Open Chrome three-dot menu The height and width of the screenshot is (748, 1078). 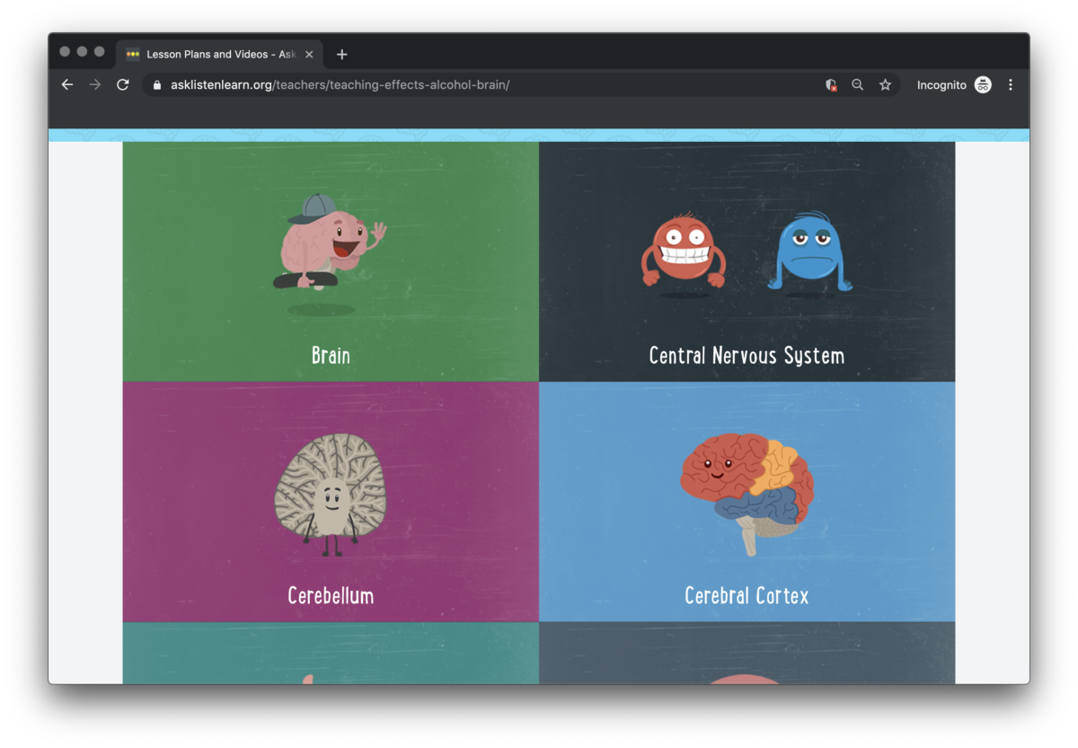click(x=1011, y=84)
